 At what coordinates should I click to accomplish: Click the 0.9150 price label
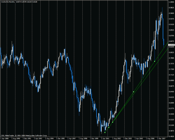[x=172, y=24]
